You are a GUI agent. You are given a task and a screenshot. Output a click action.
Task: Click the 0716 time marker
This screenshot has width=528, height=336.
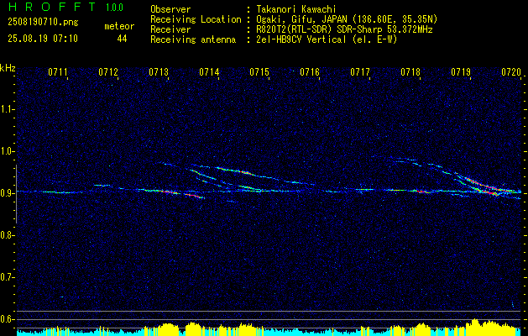(310, 72)
